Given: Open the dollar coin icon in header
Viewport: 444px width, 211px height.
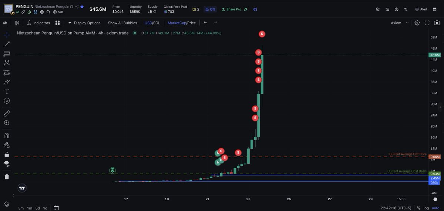Looking at the screenshot, I should [x=397, y=9].
